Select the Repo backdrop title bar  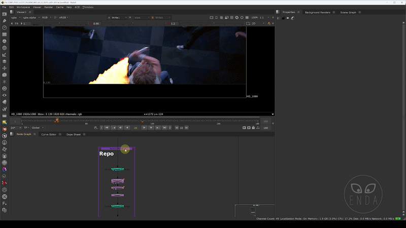(x=117, y=148)
